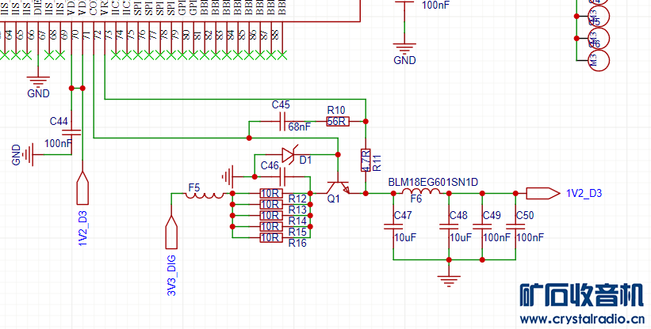Select the 10R resistor beside R16
The height and width of the screenshot is (329, 651).
[x=271, y=237]
